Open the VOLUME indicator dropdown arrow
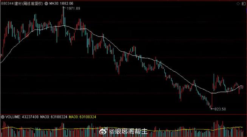 point(3,117)
